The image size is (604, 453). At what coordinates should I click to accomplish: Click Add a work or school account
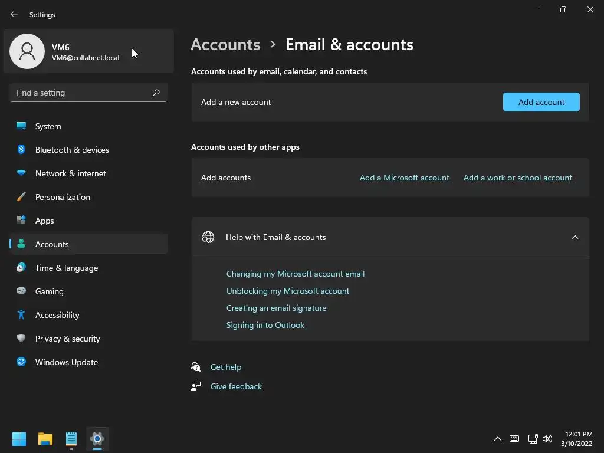tap(518, 178)
